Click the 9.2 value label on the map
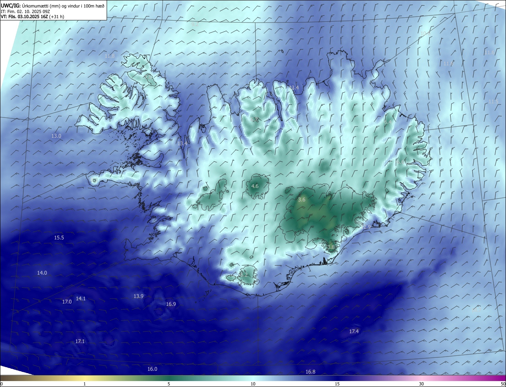 195,25
